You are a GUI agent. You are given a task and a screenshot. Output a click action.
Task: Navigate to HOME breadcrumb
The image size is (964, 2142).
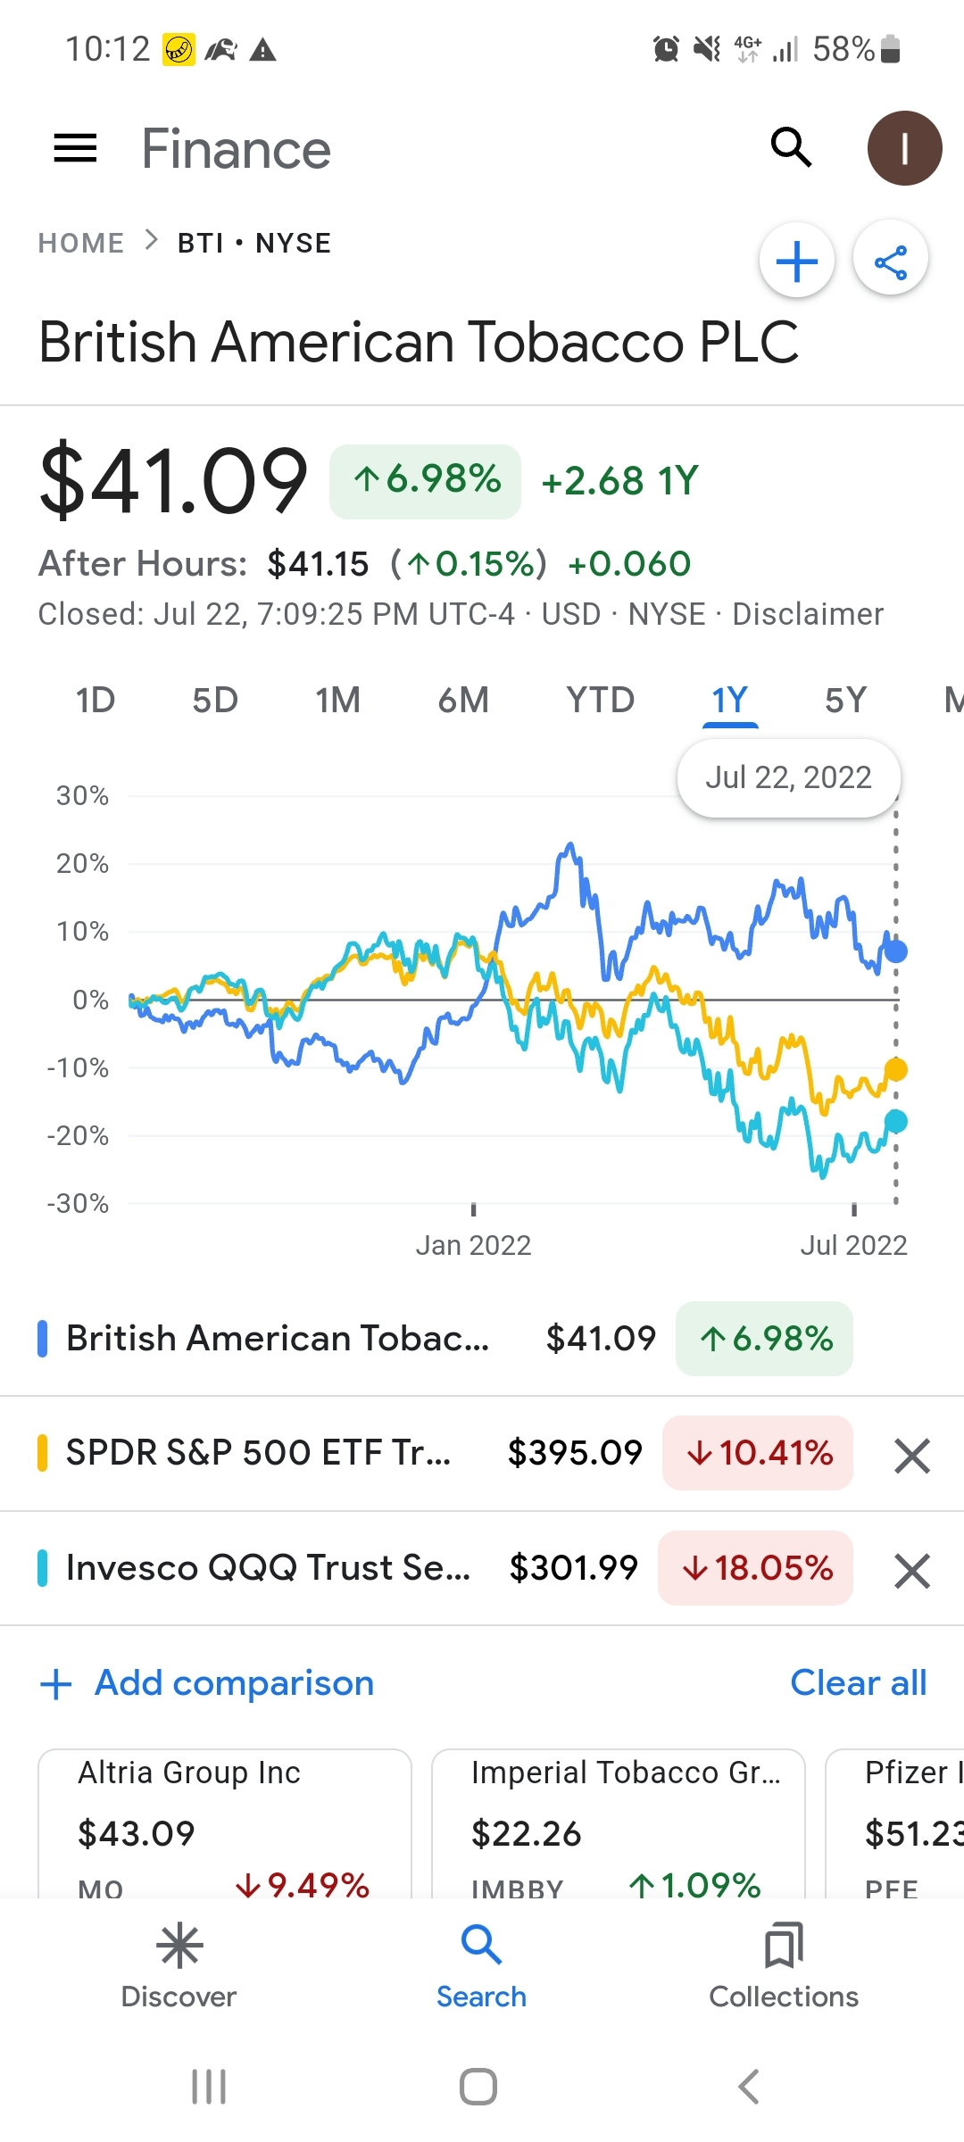click(81, 243)
